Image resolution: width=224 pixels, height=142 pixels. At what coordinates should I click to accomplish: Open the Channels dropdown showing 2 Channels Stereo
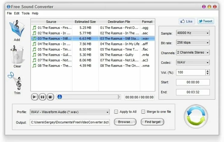pos(193,52)
